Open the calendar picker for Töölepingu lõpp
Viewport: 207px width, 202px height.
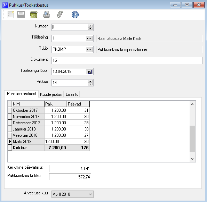pyautogui.click(x=89, y=71)
